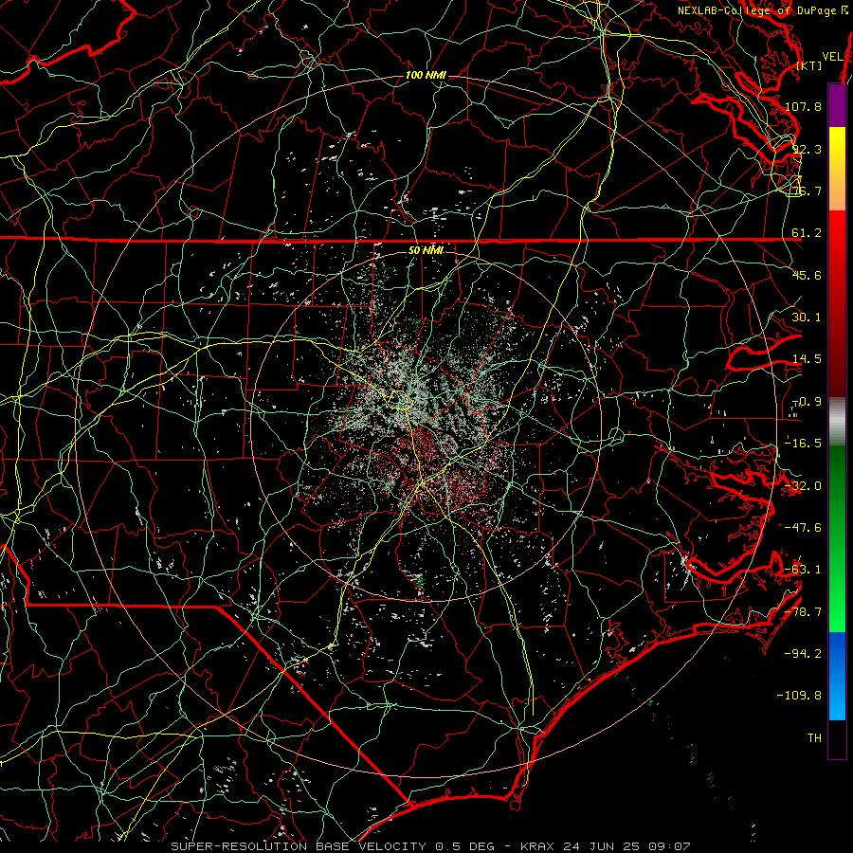Image resolution: width=853 pixels, height=853 pixels.
Task: Click the 45.6 velocity scale value
Action: [807, 275]
